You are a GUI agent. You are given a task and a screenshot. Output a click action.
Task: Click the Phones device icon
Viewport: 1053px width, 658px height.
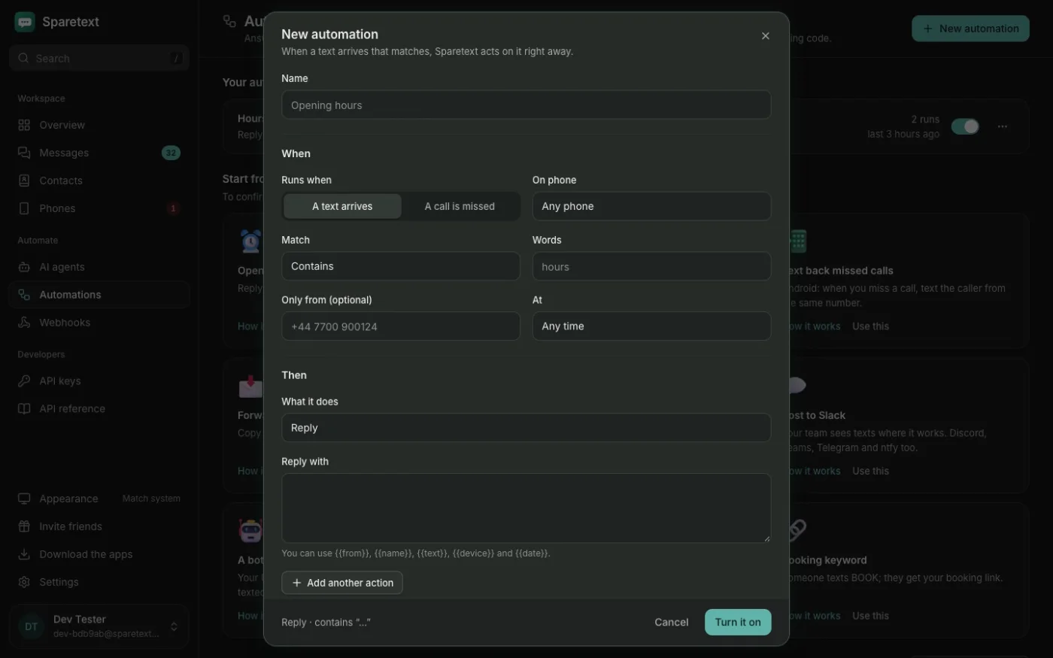[24, 208]
